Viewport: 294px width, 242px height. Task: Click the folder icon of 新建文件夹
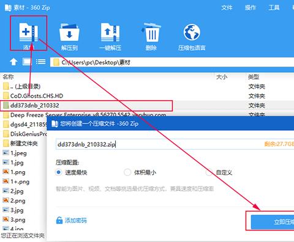point(6,143)
